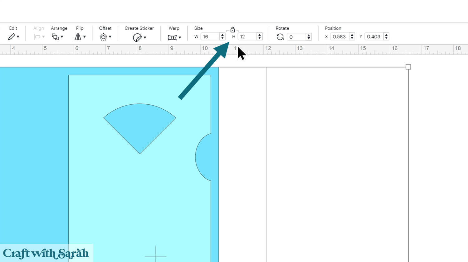
Task: Click the selection box corner handle
Action: (x=408, y=67)
